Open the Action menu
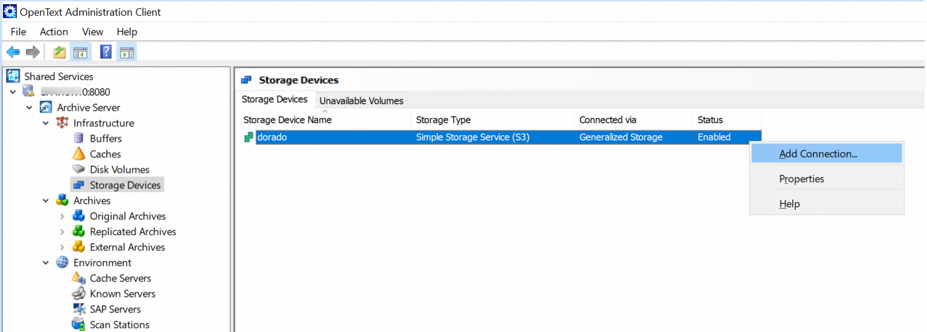Image resolution: width=927 pixels, height=332 pixels. (54, 31)
